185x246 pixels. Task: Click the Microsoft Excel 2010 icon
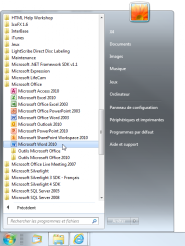point(13,97)
